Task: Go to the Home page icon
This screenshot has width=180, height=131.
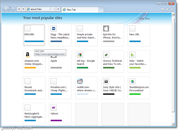Action: [163, 9]
